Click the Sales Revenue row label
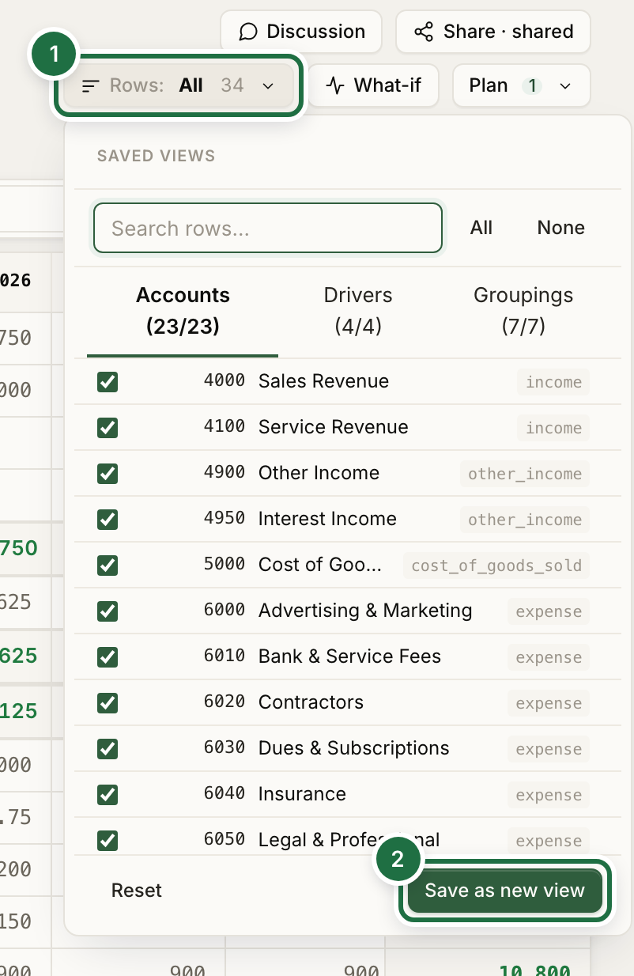This screenshot has width=634, height=976. (x=324, y=381)
